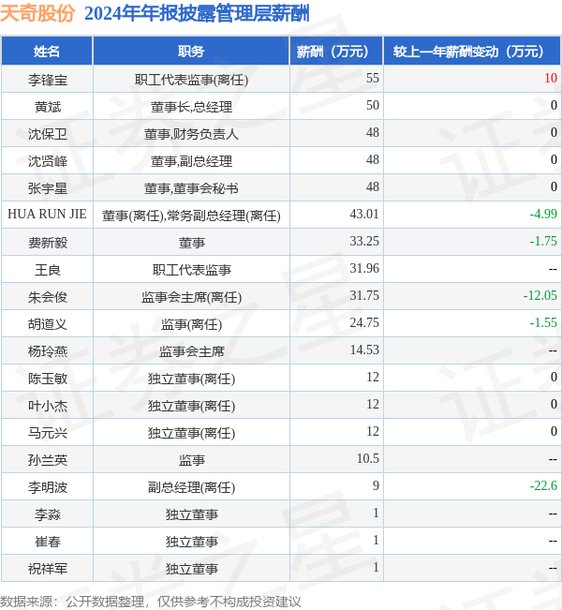Viewport: 562px width, 610px height.
Task: Click the change value -1.55
Action: pos(543,322)
